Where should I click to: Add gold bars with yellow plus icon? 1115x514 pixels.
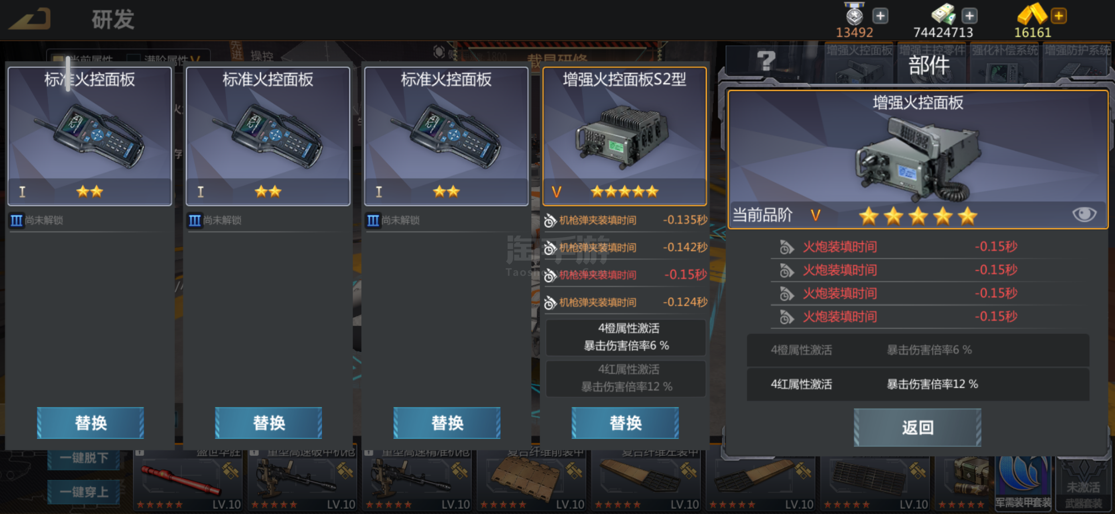pyautogui.click(x=1059, y=16)
